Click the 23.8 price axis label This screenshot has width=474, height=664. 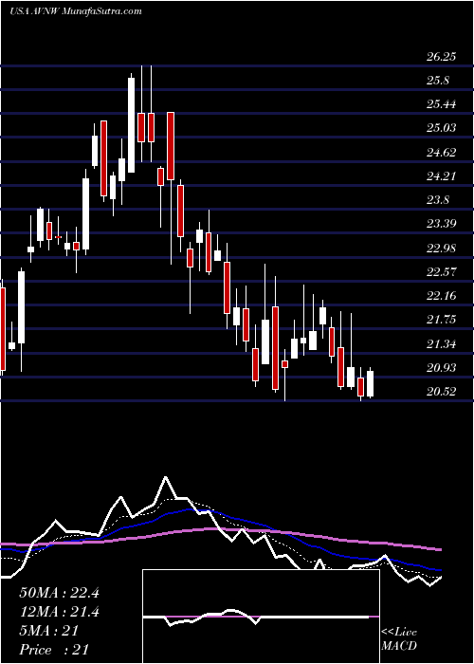[438, 200]
